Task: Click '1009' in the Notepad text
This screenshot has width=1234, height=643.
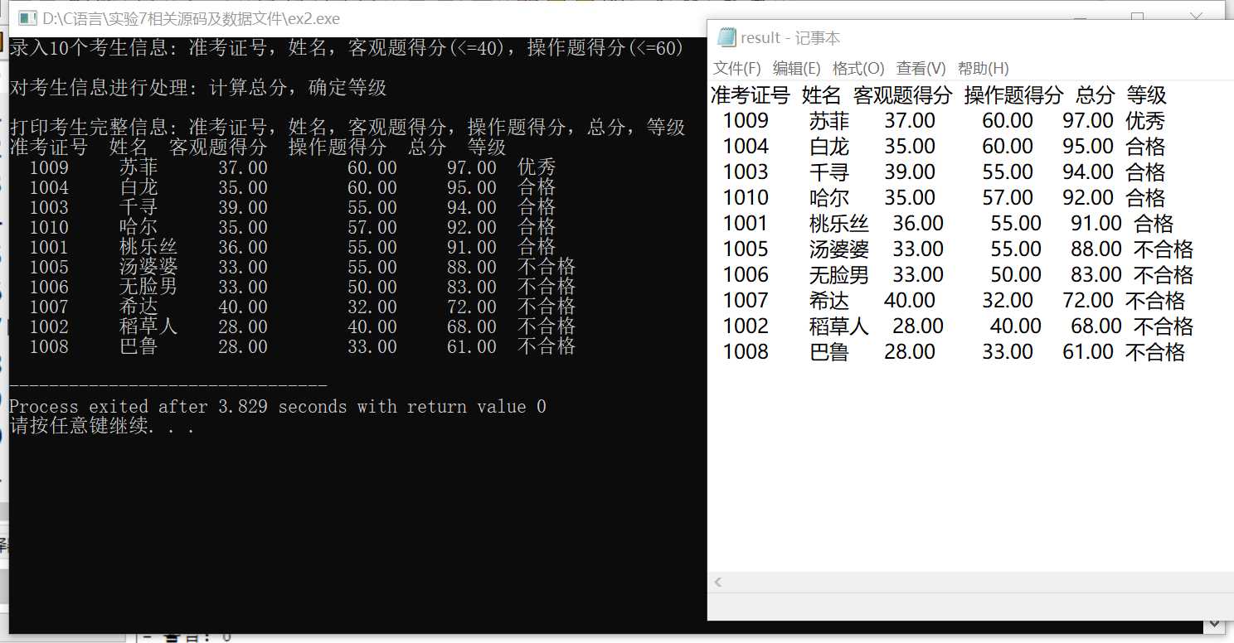Action: 746,121
